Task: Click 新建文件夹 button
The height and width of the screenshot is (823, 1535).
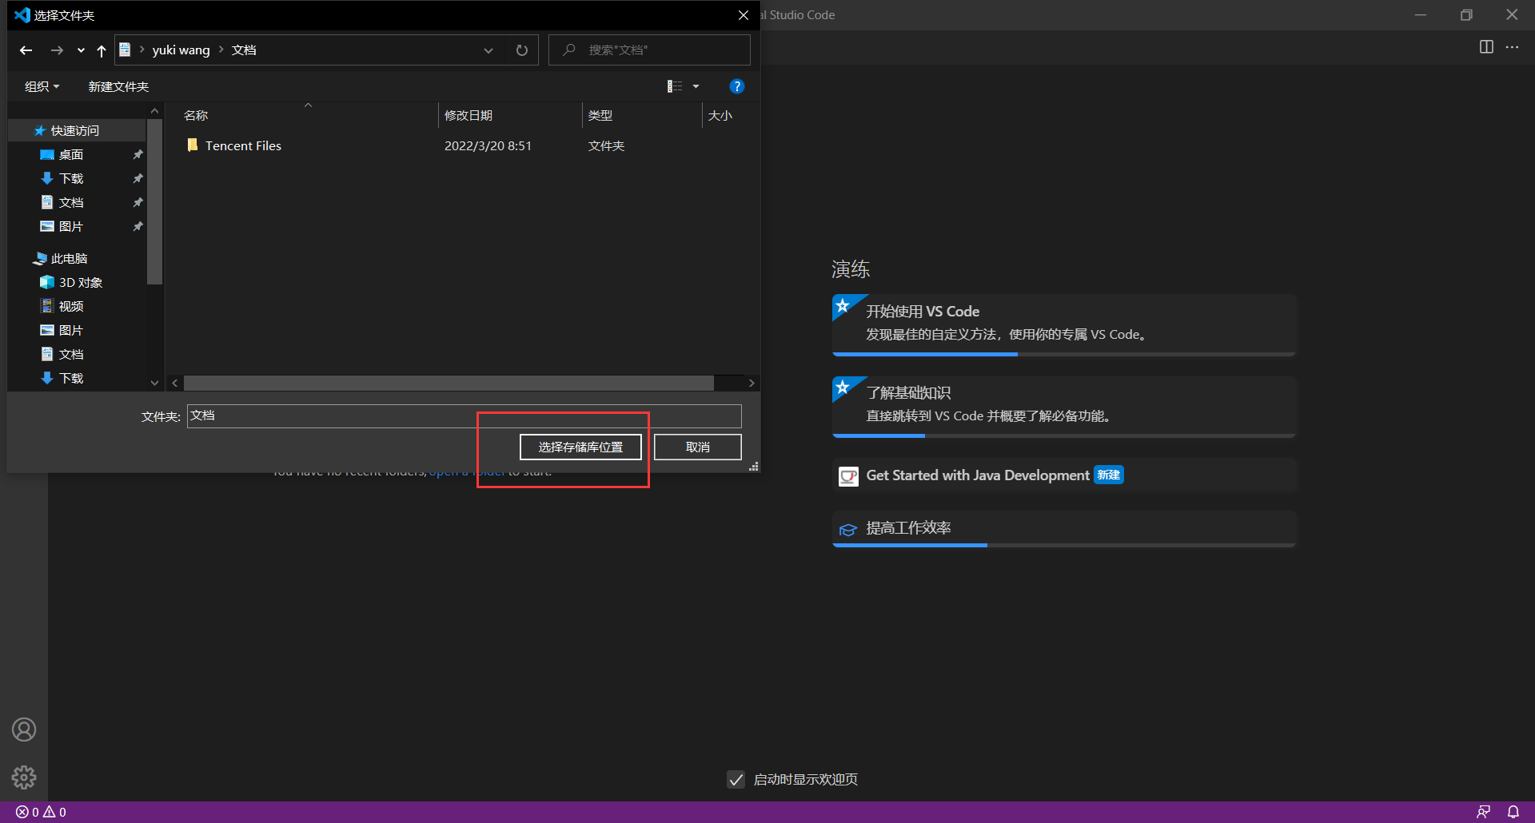Action: click(x=118, y=86)
